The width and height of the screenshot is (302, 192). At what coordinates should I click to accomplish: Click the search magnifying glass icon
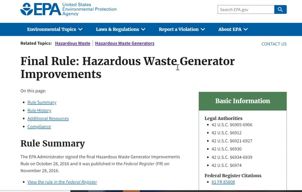[280, 9]
